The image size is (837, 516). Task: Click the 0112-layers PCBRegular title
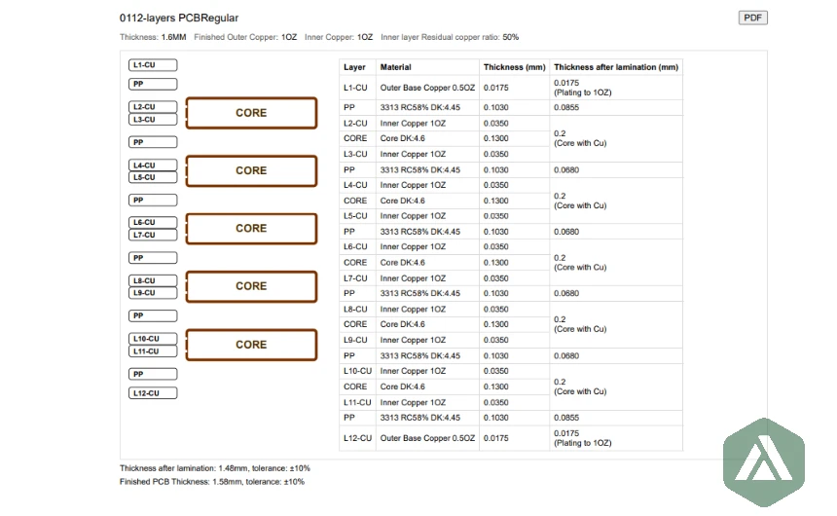[x=179, y=18]
